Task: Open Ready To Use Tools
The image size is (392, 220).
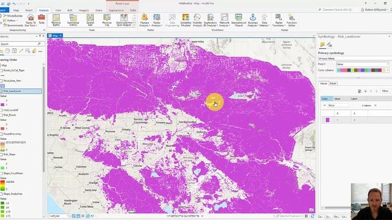Action: tap(31, 20)
